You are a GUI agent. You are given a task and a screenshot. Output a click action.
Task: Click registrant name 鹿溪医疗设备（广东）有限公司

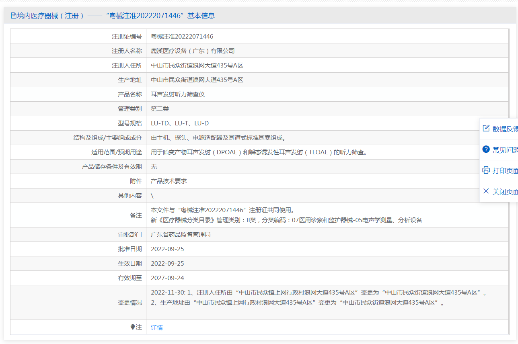tap(193, 51)
